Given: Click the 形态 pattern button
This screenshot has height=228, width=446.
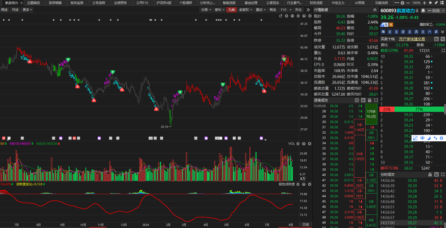Looking at the screenshot, I should 298,10.
